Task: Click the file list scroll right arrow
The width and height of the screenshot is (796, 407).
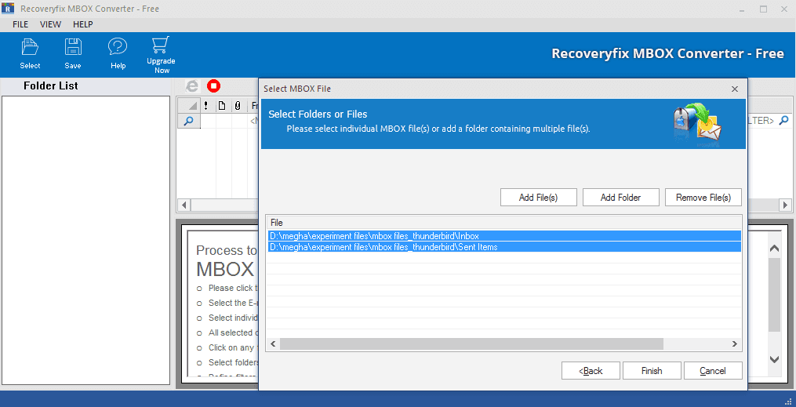Action: pyautogui.click(x=734, y=344)
